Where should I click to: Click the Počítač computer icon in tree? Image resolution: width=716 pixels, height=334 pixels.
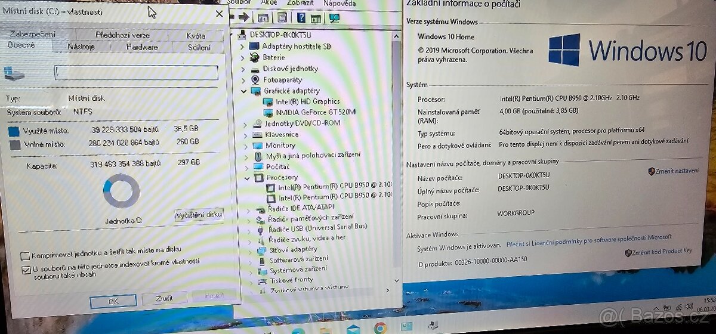point(258,166)
